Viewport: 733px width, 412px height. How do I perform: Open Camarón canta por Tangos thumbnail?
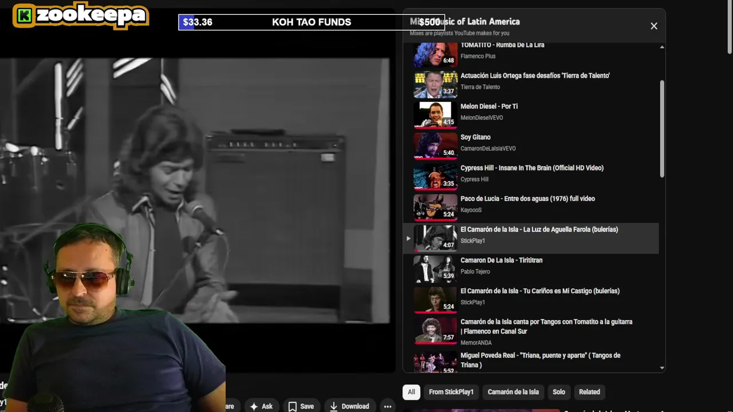click(435, 331)
